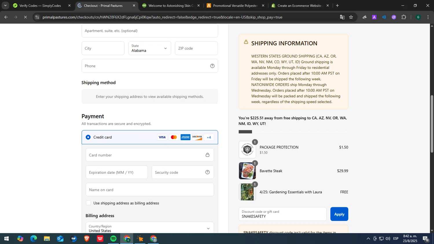The image size is (434, 244).
Task: Open the billing Country/Region dropdown
Action: (150, 228)
